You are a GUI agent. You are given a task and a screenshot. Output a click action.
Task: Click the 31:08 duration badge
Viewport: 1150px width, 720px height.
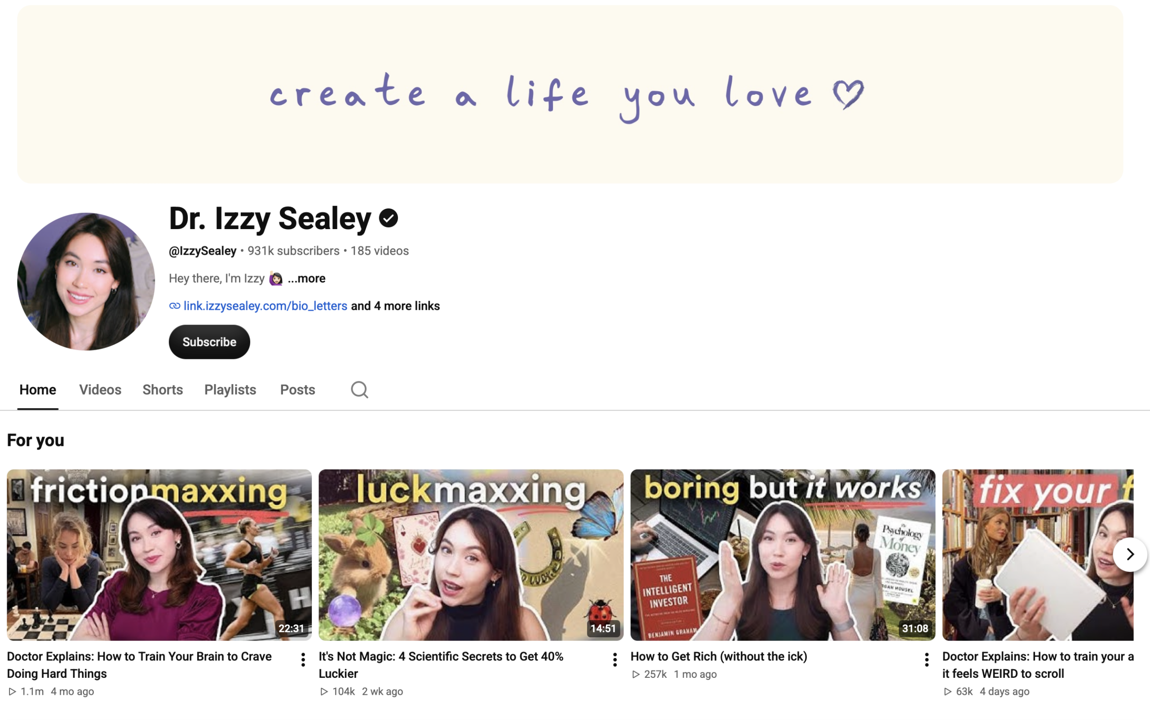click(915, 628)
